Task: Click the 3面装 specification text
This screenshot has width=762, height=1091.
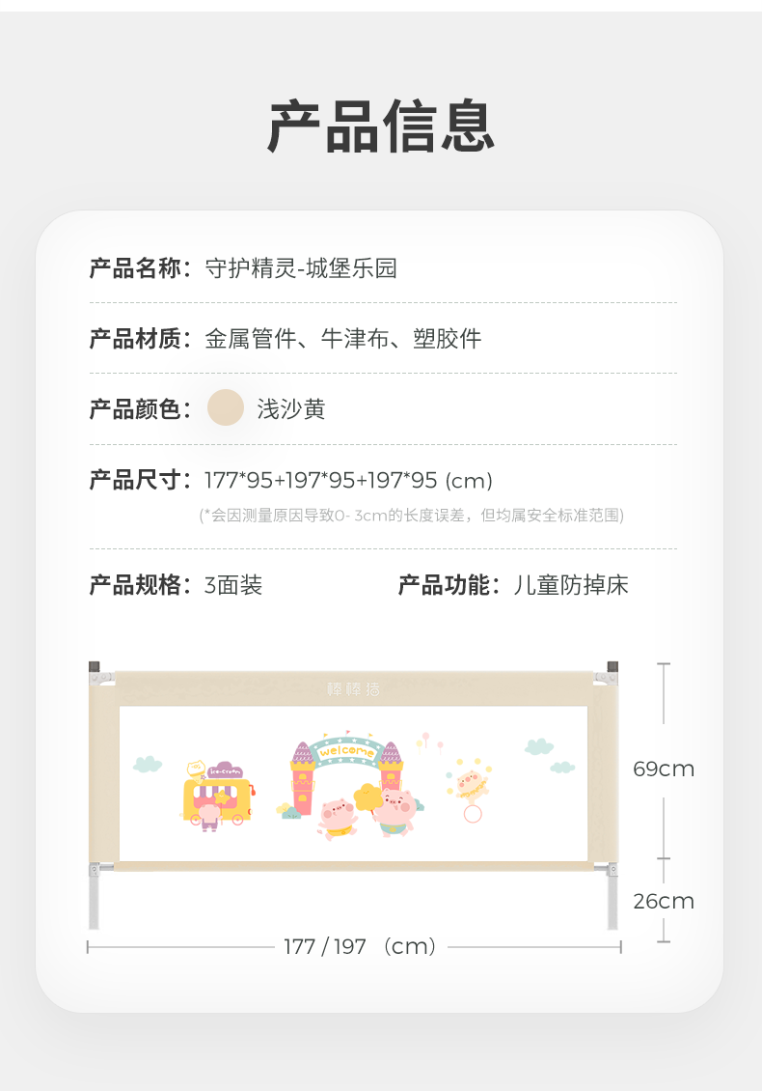Action: pyautogui.click(x=232, y=585)
